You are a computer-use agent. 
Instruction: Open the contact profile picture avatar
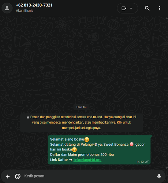click(7, 8)
